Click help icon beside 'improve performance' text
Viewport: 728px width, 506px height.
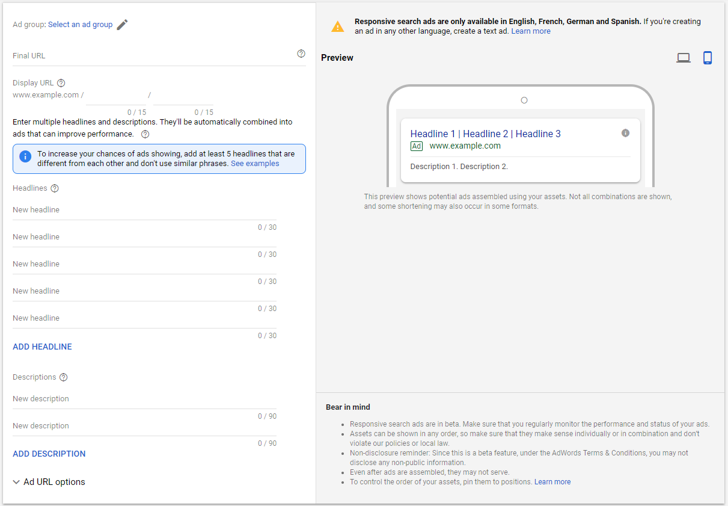point(145,134)
